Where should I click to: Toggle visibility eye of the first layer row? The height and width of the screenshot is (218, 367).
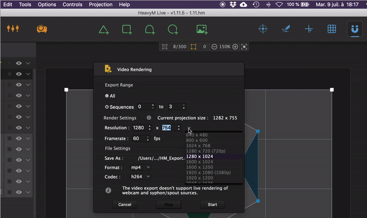[19, 63]
